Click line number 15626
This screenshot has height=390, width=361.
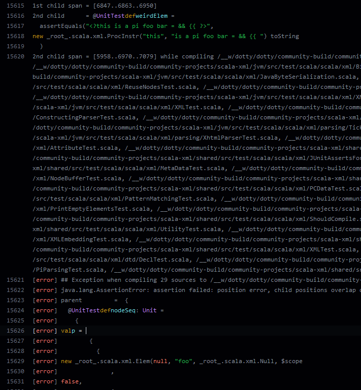click(15, 331)
